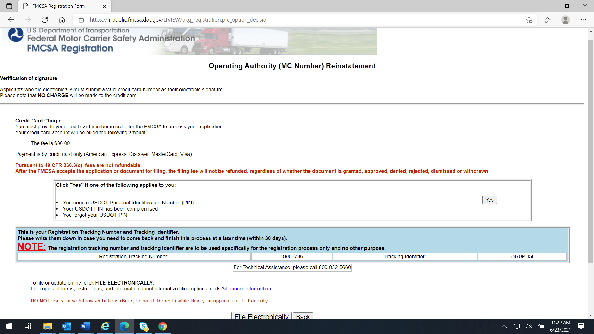Open the Favorites list icon
Image resolution: width=594 pixels, height=334 pixels.
[548, 20]
